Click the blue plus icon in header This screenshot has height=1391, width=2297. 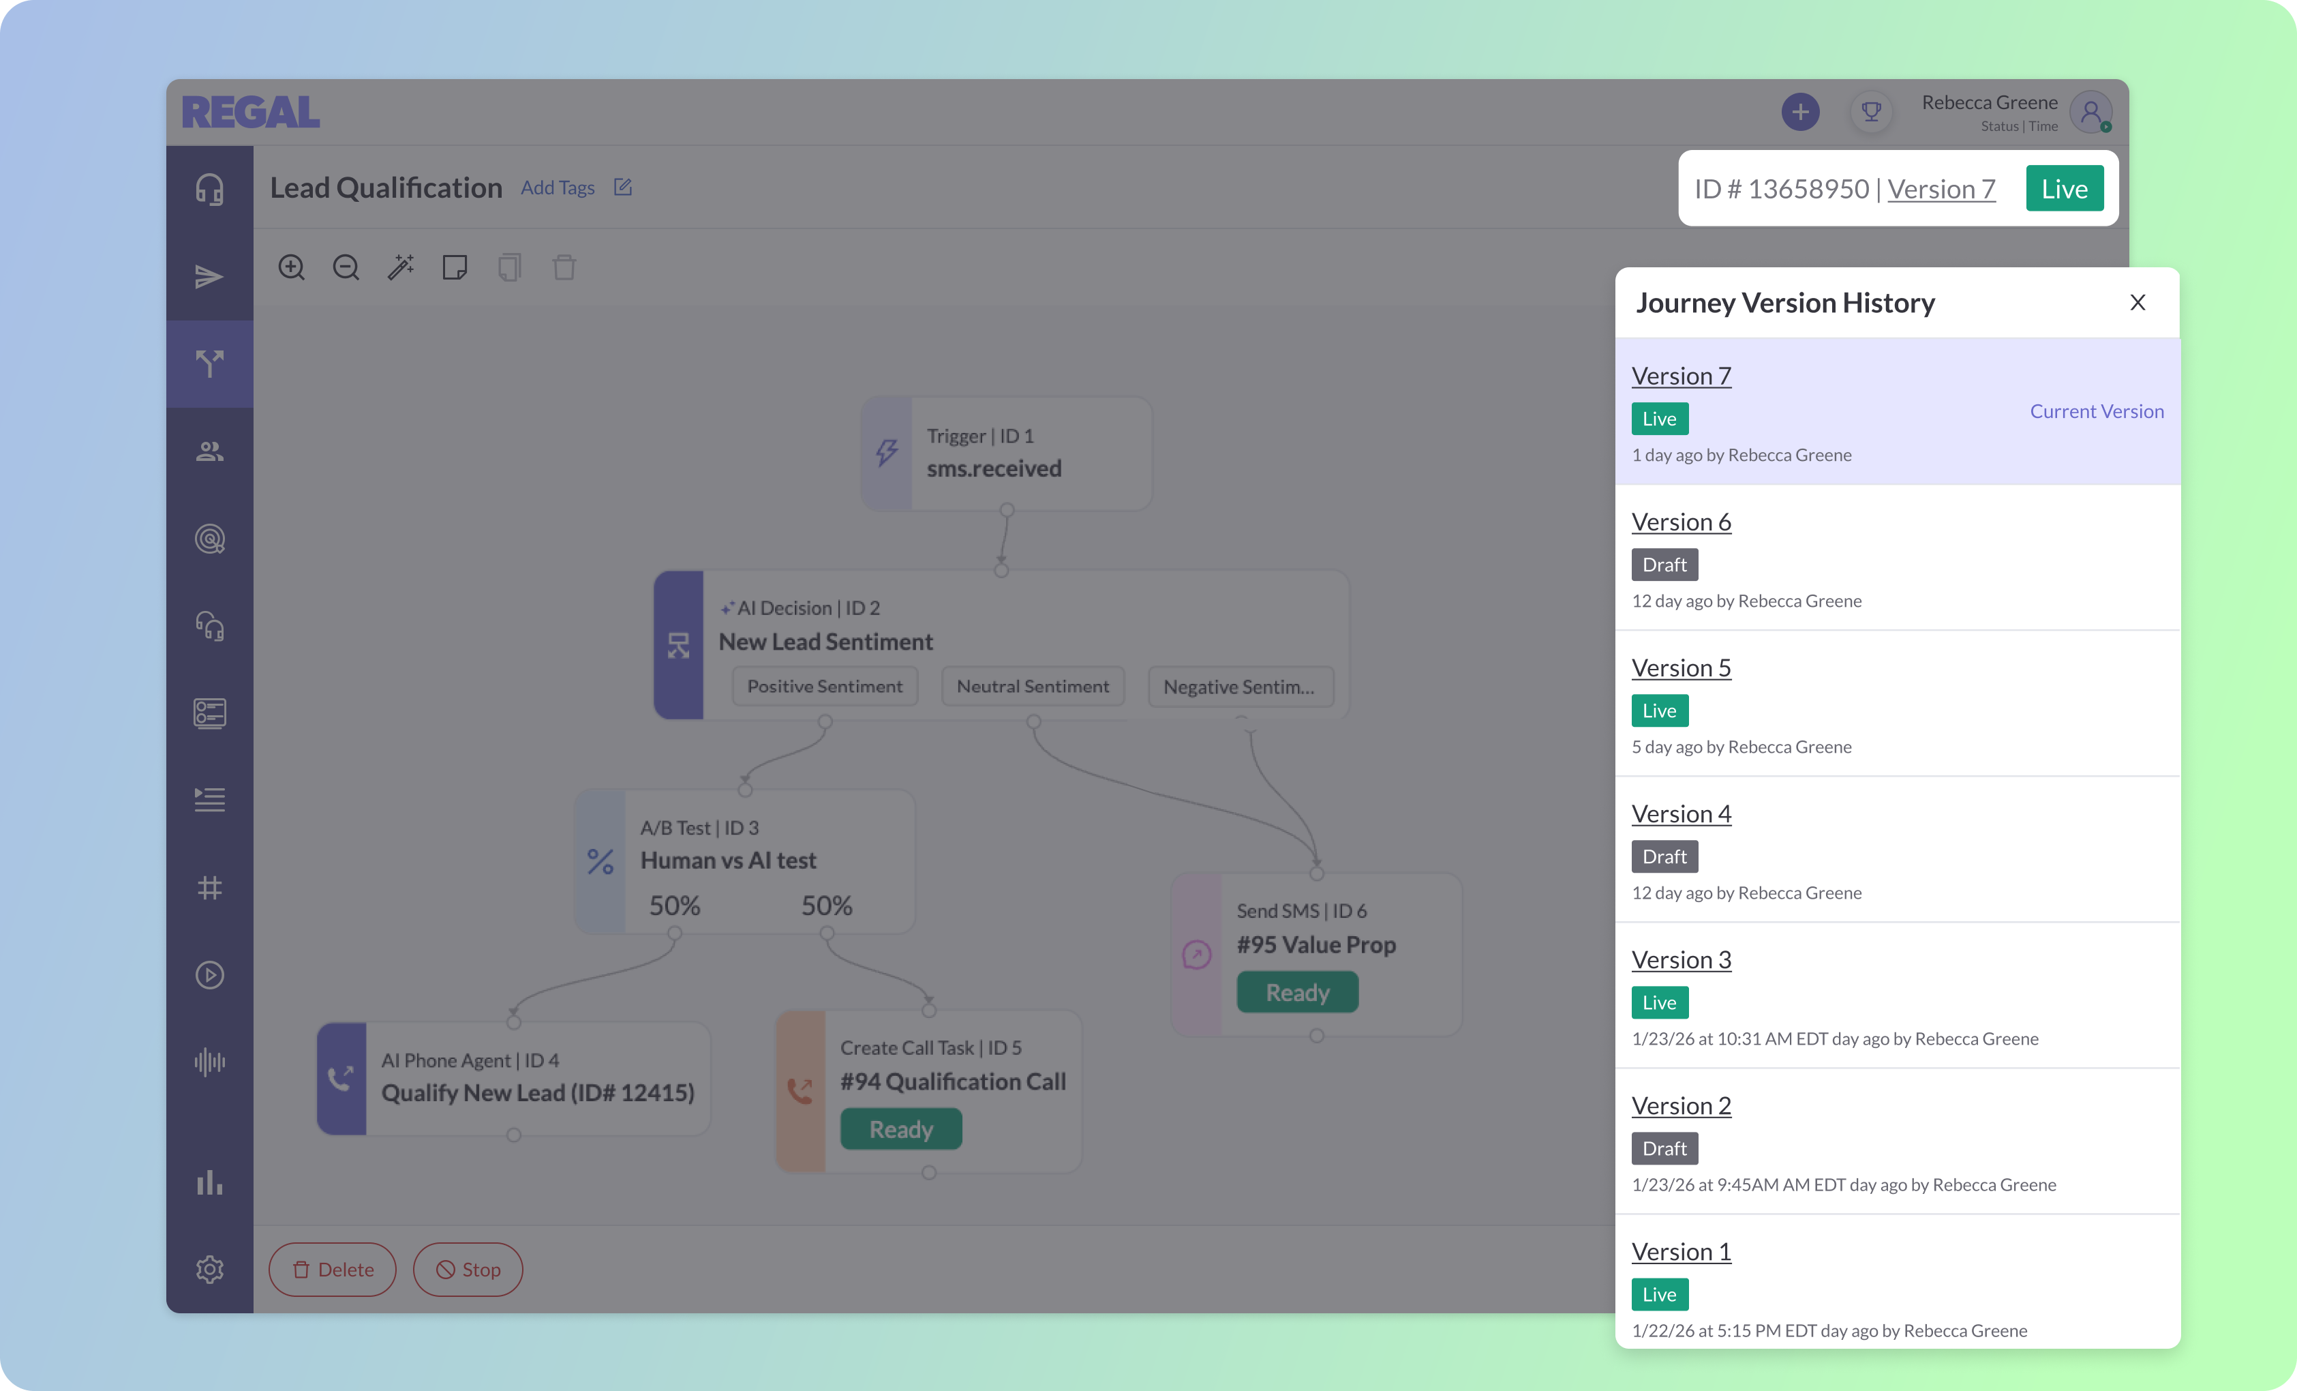click(1800, 113)
